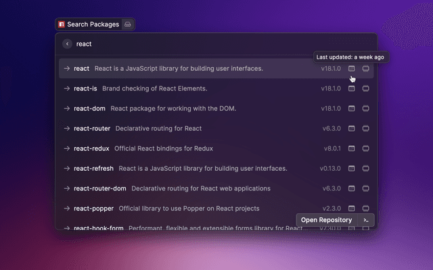Click the monitor icon on the react-is row
The image size is (433, 270).
(x=366, y=88)
